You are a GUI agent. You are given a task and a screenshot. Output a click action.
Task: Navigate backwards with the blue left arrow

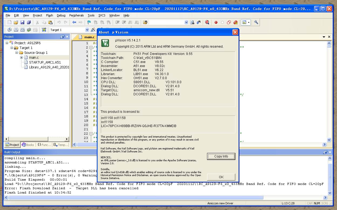tap(74, 22)
